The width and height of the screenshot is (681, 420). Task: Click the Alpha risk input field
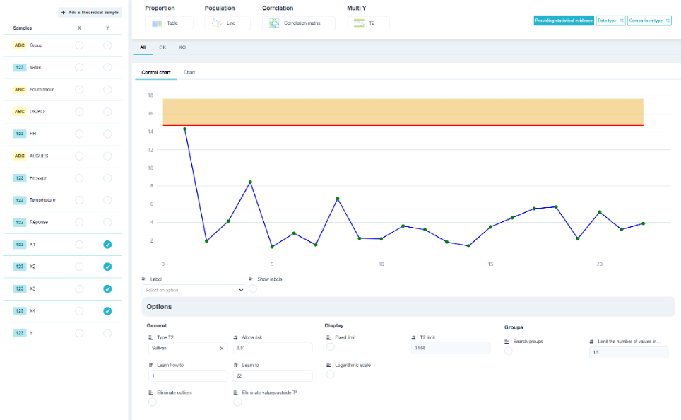[x=273, y=349]
